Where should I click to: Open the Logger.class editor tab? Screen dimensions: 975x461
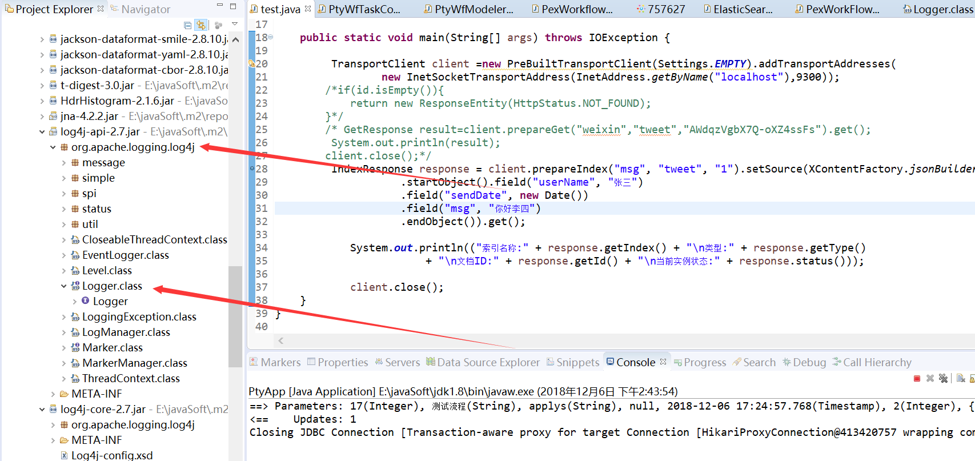(938, 9)
